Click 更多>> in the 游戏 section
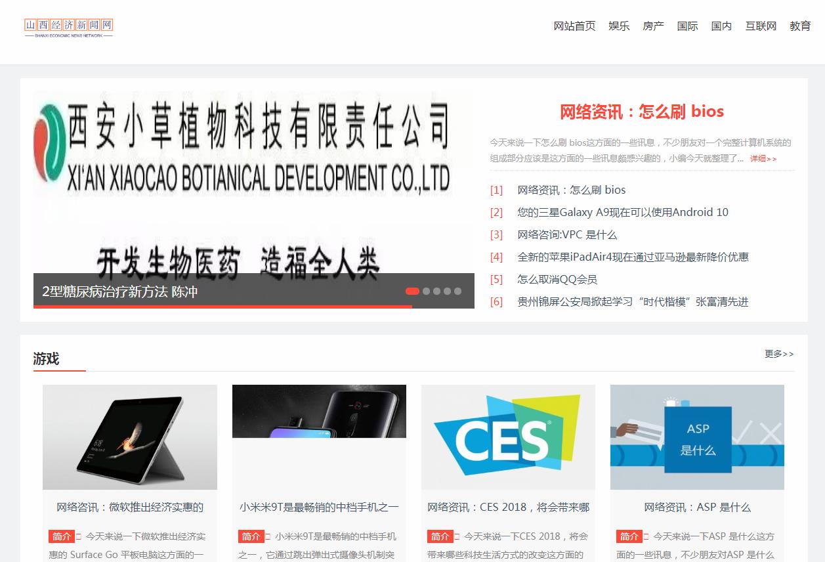 click(779, 354)
